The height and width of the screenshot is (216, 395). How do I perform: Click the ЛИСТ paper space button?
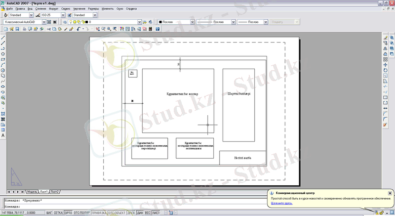tap(156, 213)
